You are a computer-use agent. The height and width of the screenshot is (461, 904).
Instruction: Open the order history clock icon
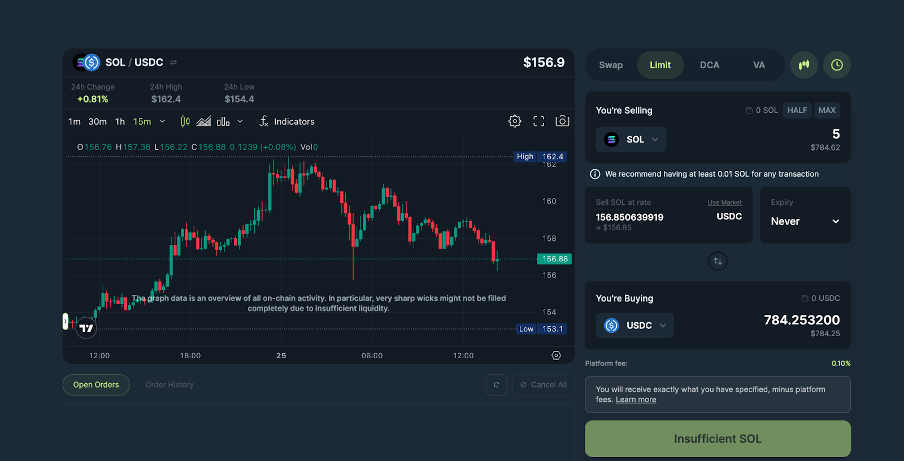837,65
